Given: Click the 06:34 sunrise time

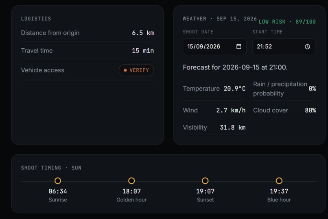Looking at the screenshot, I should click(x=58, y=191).
